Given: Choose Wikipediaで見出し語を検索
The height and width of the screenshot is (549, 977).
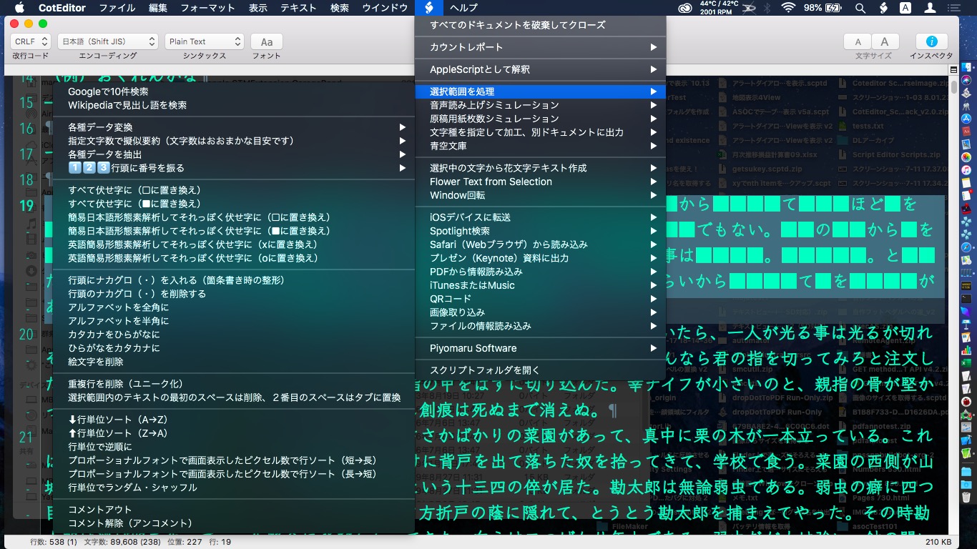Looking at the screenshot, I should (x=234, y=105).
